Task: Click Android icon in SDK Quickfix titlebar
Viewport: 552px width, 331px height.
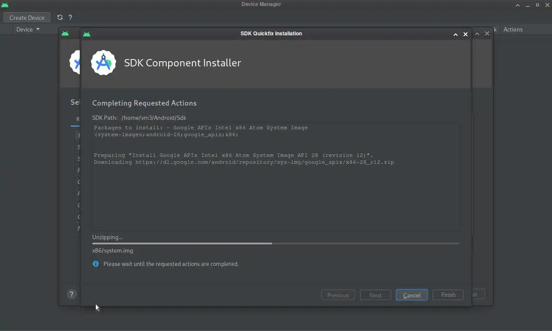Action: pos(87,34)
